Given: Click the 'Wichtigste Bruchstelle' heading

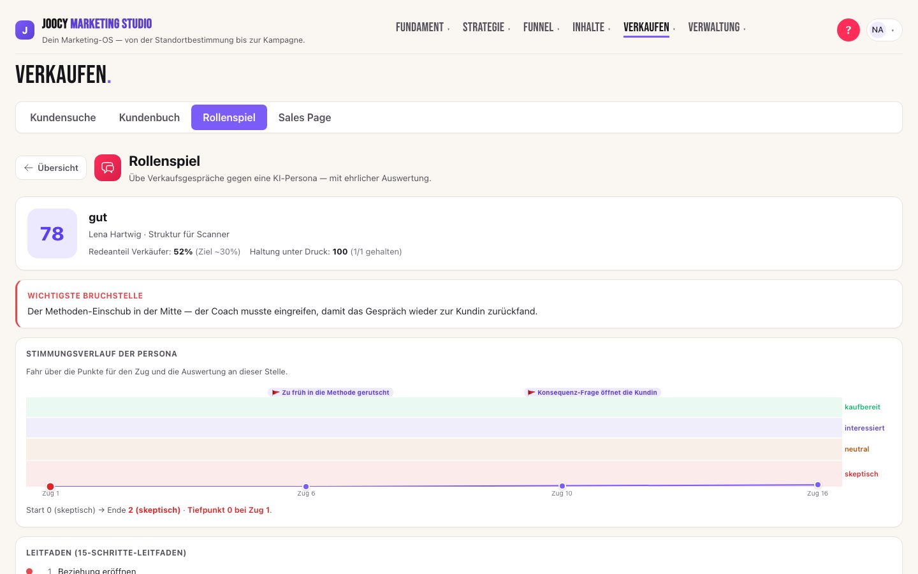Looking at the screenshot, I should coord(85,296).
